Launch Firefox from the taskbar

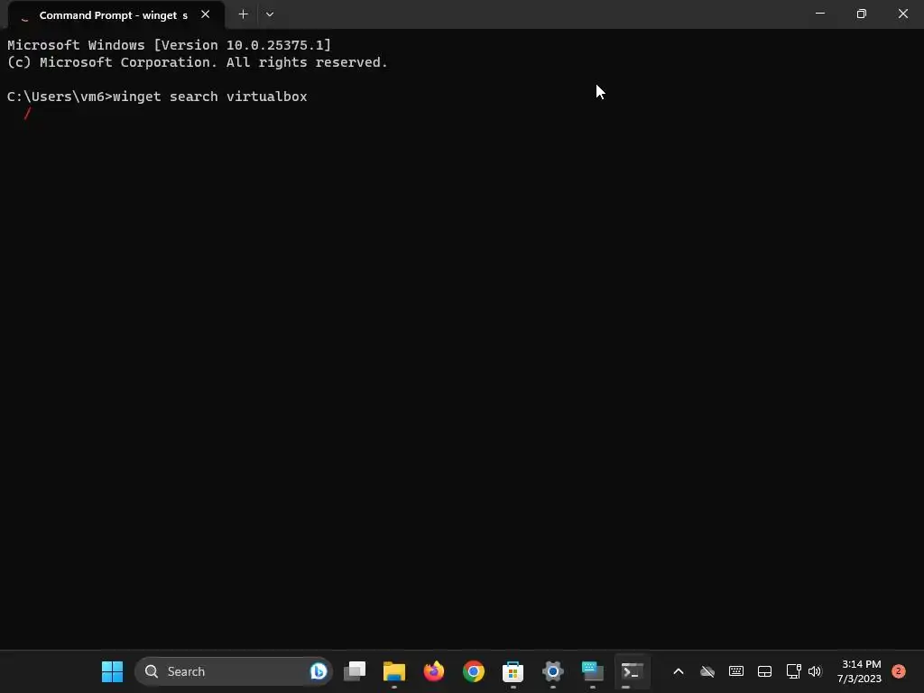tap(434, 671)
